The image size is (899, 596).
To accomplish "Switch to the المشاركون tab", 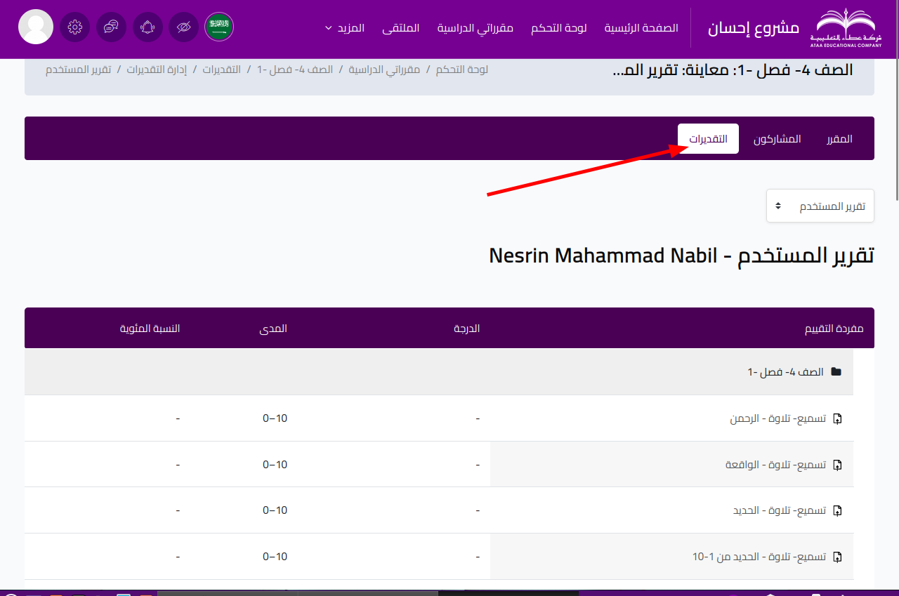I will (777, 138).
